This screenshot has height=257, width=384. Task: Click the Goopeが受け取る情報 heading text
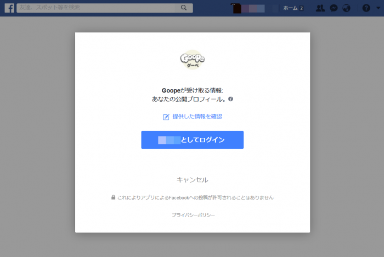click(x=192, y=91)
